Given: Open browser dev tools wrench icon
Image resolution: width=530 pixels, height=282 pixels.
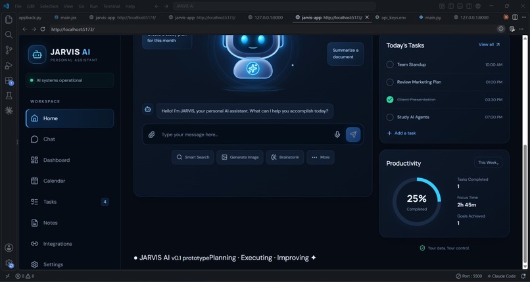Looking at the screenshot, I should coord(512,30).
